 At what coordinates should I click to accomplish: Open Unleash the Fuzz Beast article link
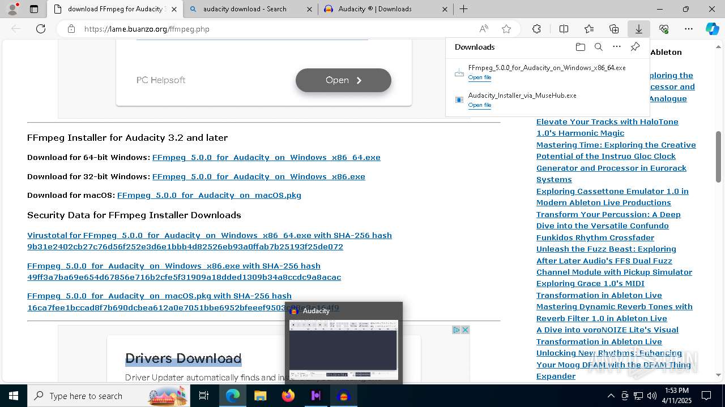click(x=614, y=261)
